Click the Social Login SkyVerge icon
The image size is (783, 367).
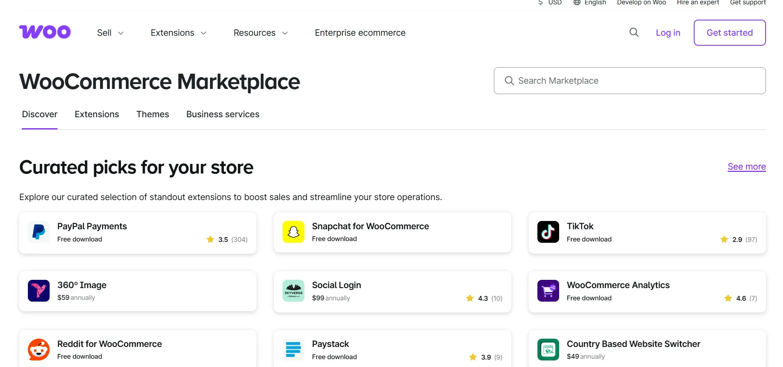click(x=294, y=291)
